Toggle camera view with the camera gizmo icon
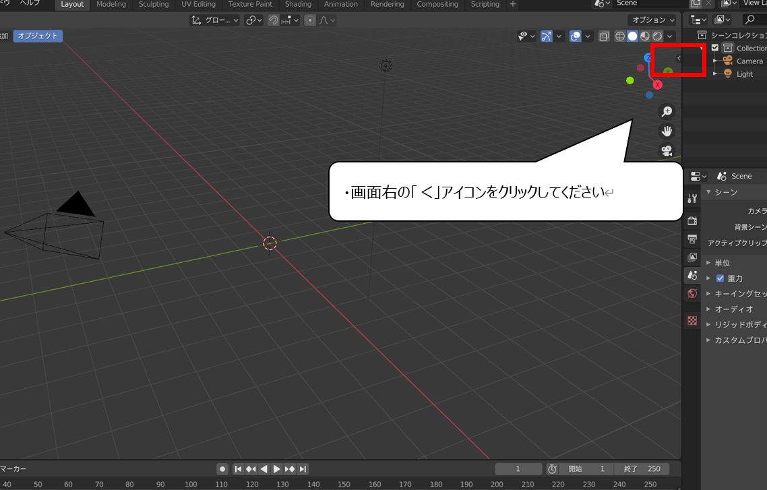767x490 pixels. click(667, 150)
